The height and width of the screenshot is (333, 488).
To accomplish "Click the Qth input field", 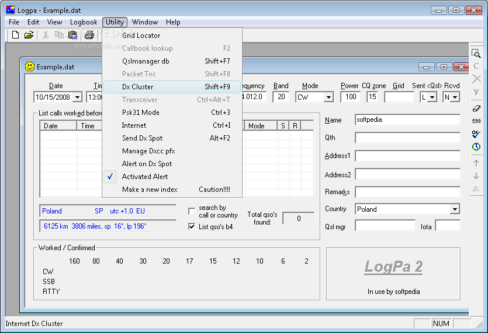I will pyautogui.click(x=407, y=138).
